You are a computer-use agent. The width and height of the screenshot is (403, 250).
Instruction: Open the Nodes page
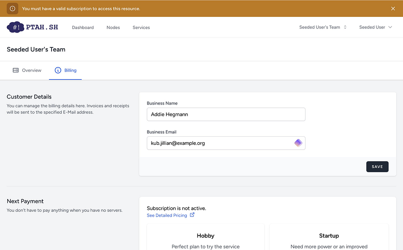tap(113, 28)
